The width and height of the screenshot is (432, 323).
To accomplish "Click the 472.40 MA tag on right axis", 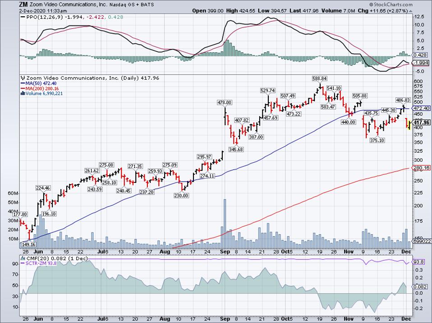I will pyautogui.click(x=422, y=108).
